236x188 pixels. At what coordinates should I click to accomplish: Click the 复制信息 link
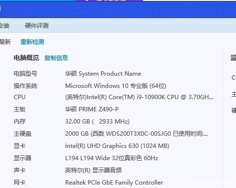(56, 58)
